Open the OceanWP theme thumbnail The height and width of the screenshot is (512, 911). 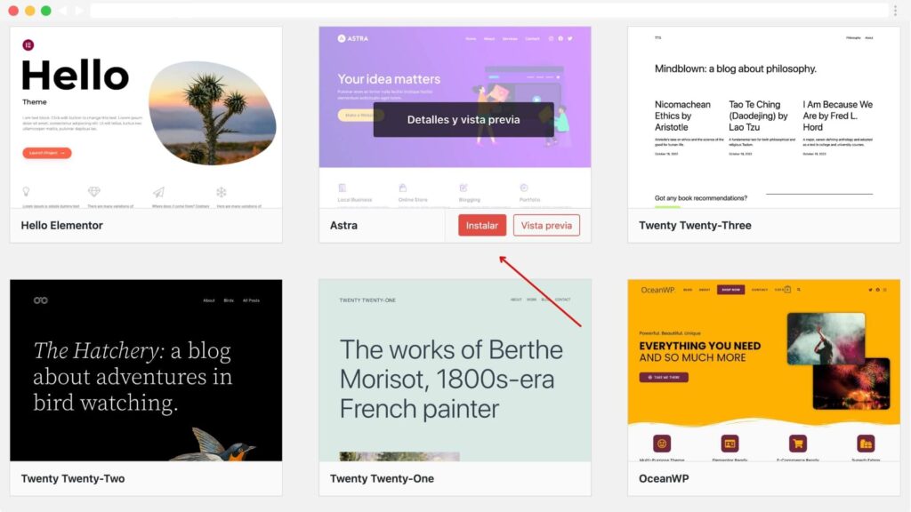(763, 370)
